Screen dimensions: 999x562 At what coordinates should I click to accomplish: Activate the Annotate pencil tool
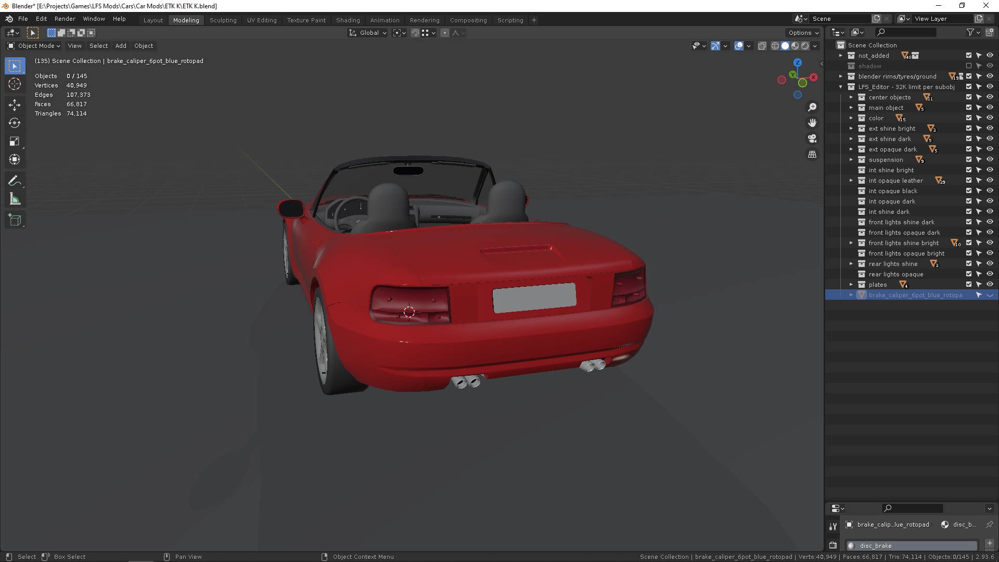pos(15,181)
